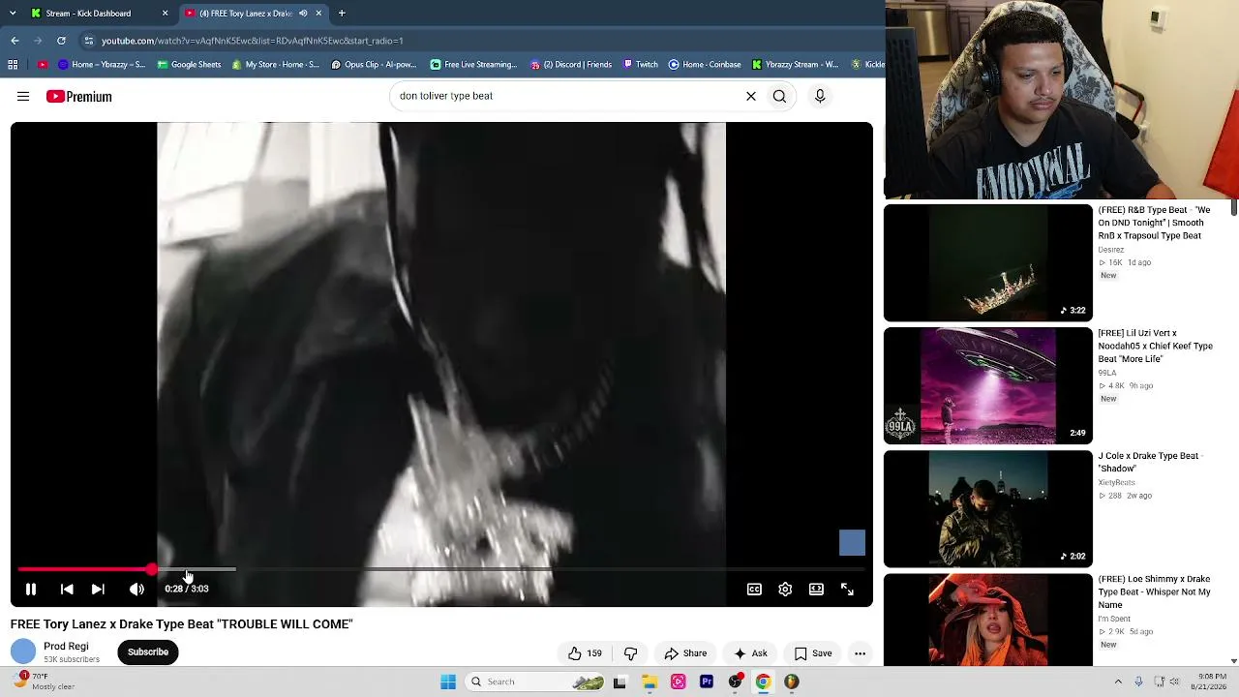
Task: Switch video to fullscreen
Action: [847, 589]
